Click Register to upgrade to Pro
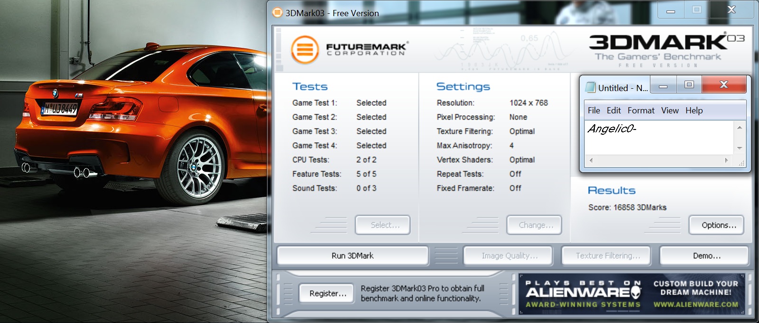The image size is (759, 323). [327, 294]
